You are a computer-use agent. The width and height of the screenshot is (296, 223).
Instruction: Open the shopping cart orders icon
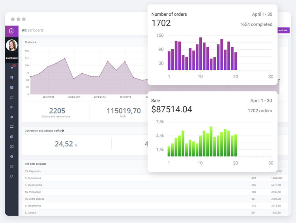point(11,68)
